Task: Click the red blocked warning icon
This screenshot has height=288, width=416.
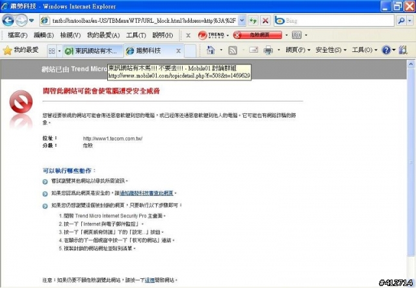Action: pyautogui.click(x=21, y=101)
